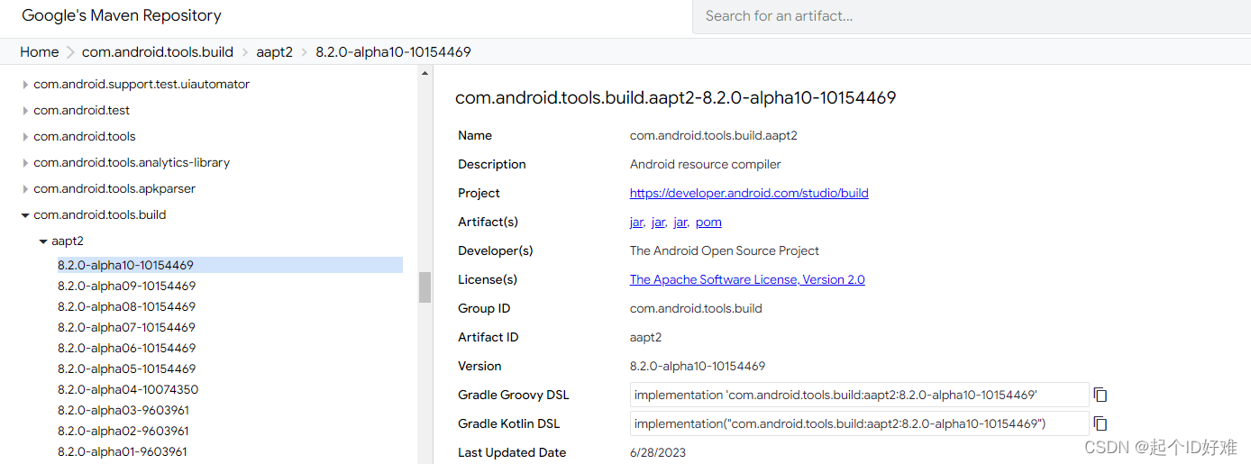Select version 8.2.0-alpha01-9603961
The image size is (1251, 464).
pyautogui.click(x=123, y=451)
